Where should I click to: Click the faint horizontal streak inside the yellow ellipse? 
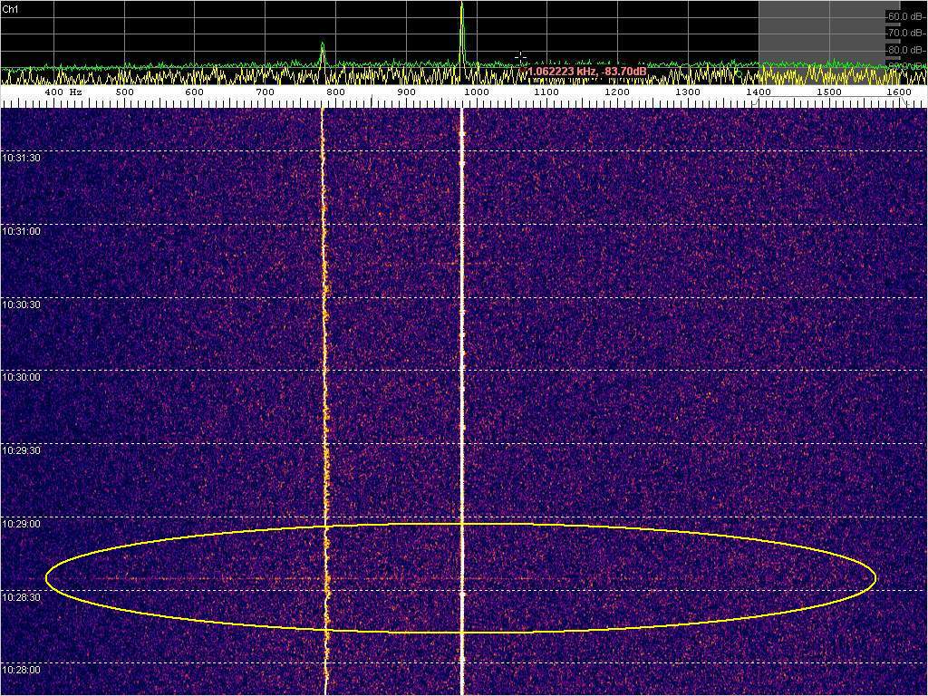[181, 577]
